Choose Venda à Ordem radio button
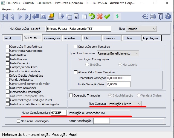Image resolution: width=174 pixels, height=138 pixels. 139,95
